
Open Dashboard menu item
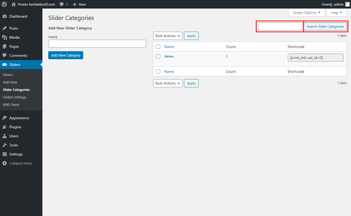tap(18, 16)
